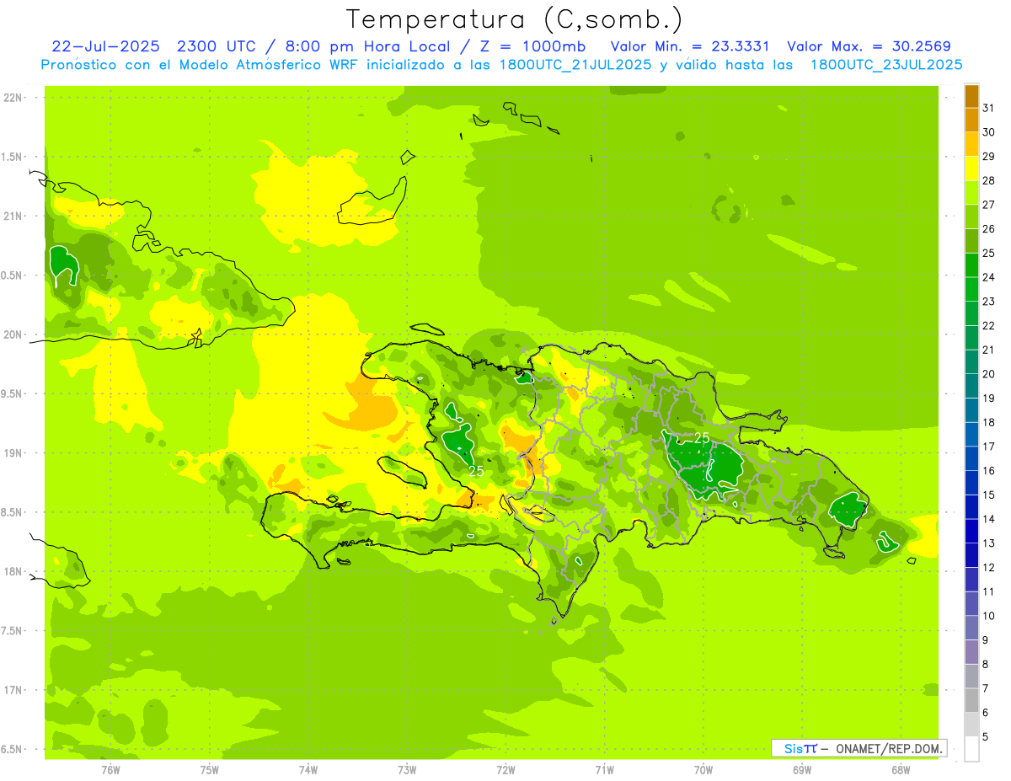Select the pressure level "Z = 1000mb"
This screenshot has width=1011, height=781.
pos(532,46)
